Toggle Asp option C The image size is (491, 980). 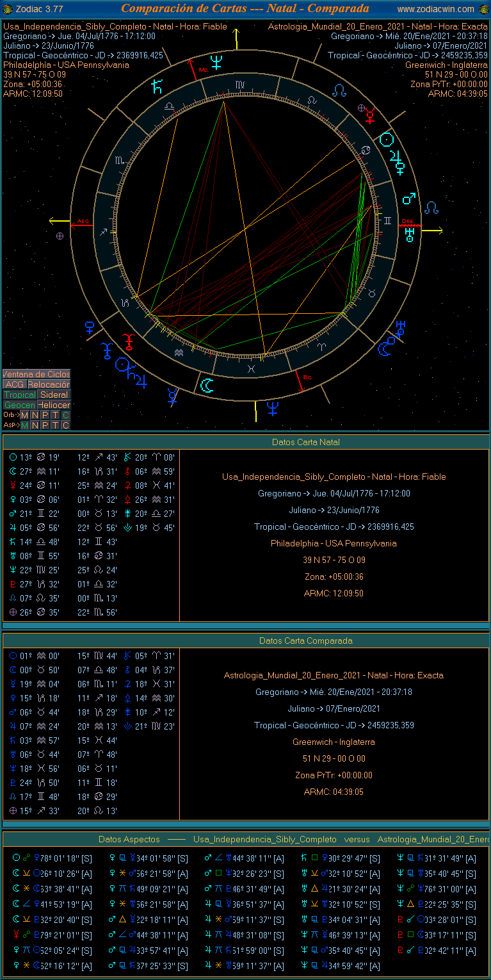point(65,425)
